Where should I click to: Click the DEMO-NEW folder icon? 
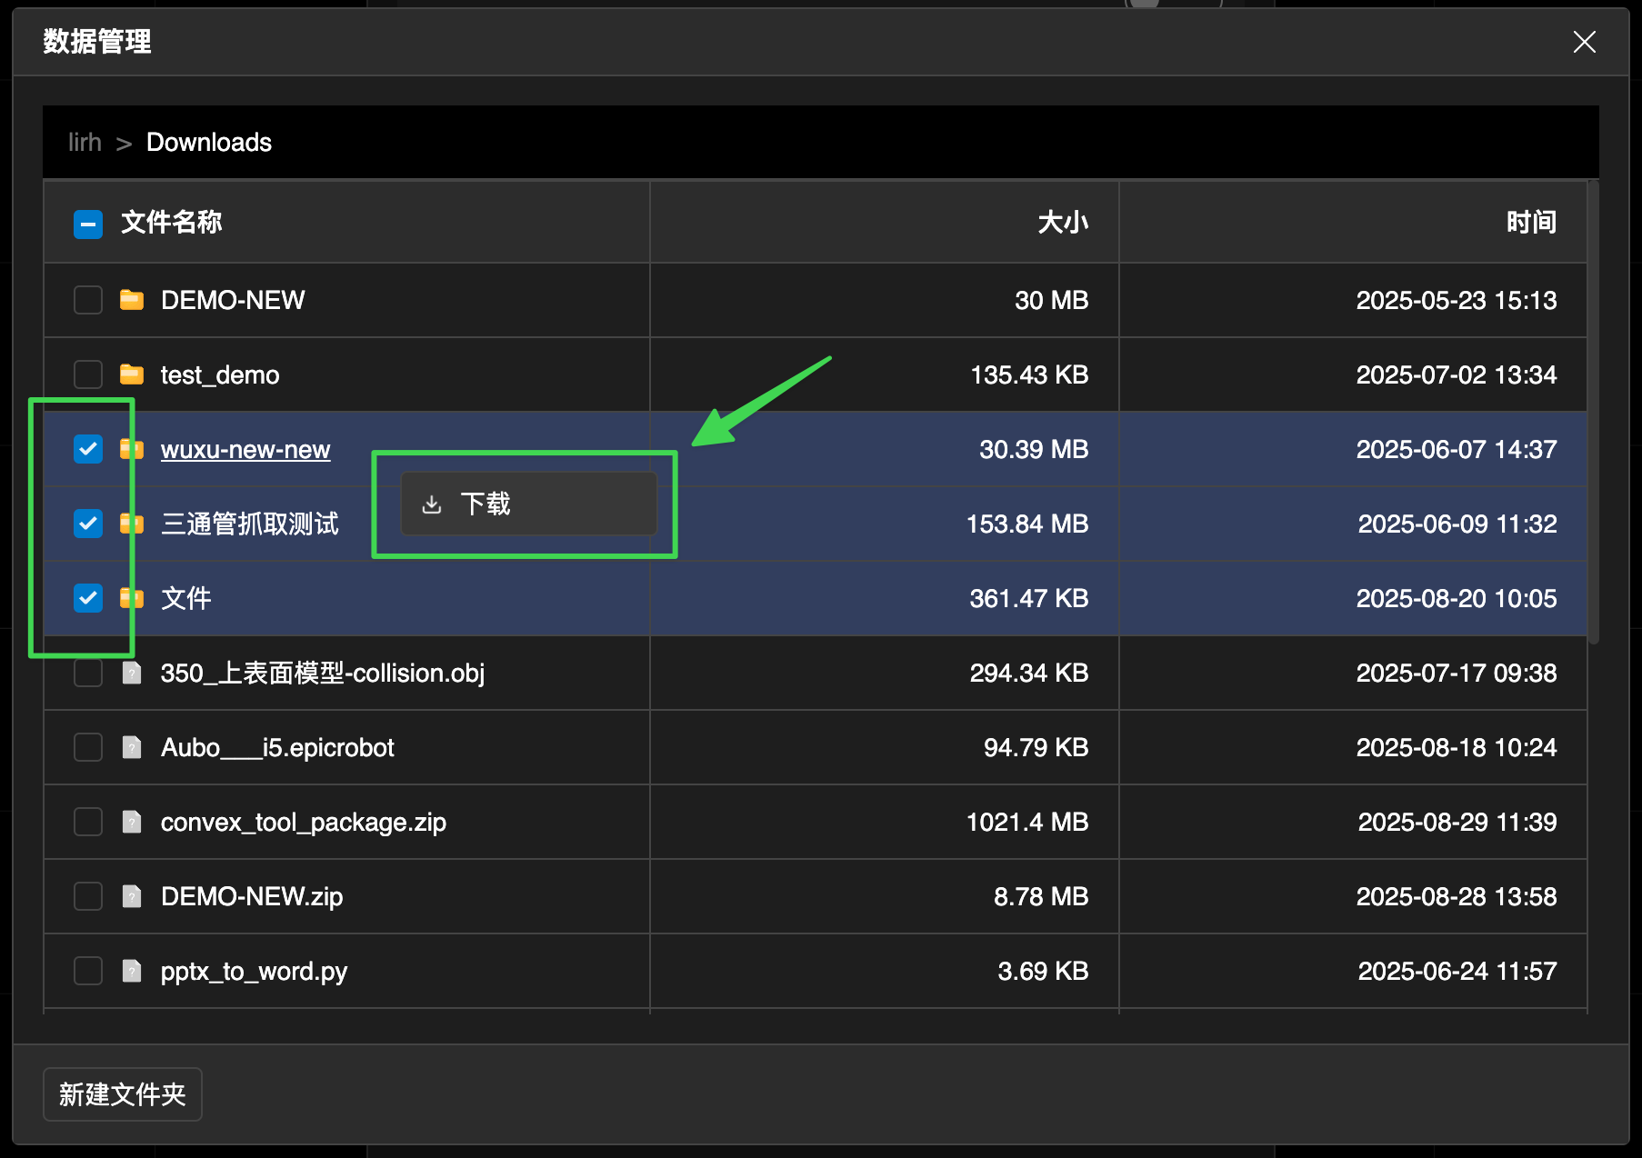pyautogui.click(x=132, y=300)
